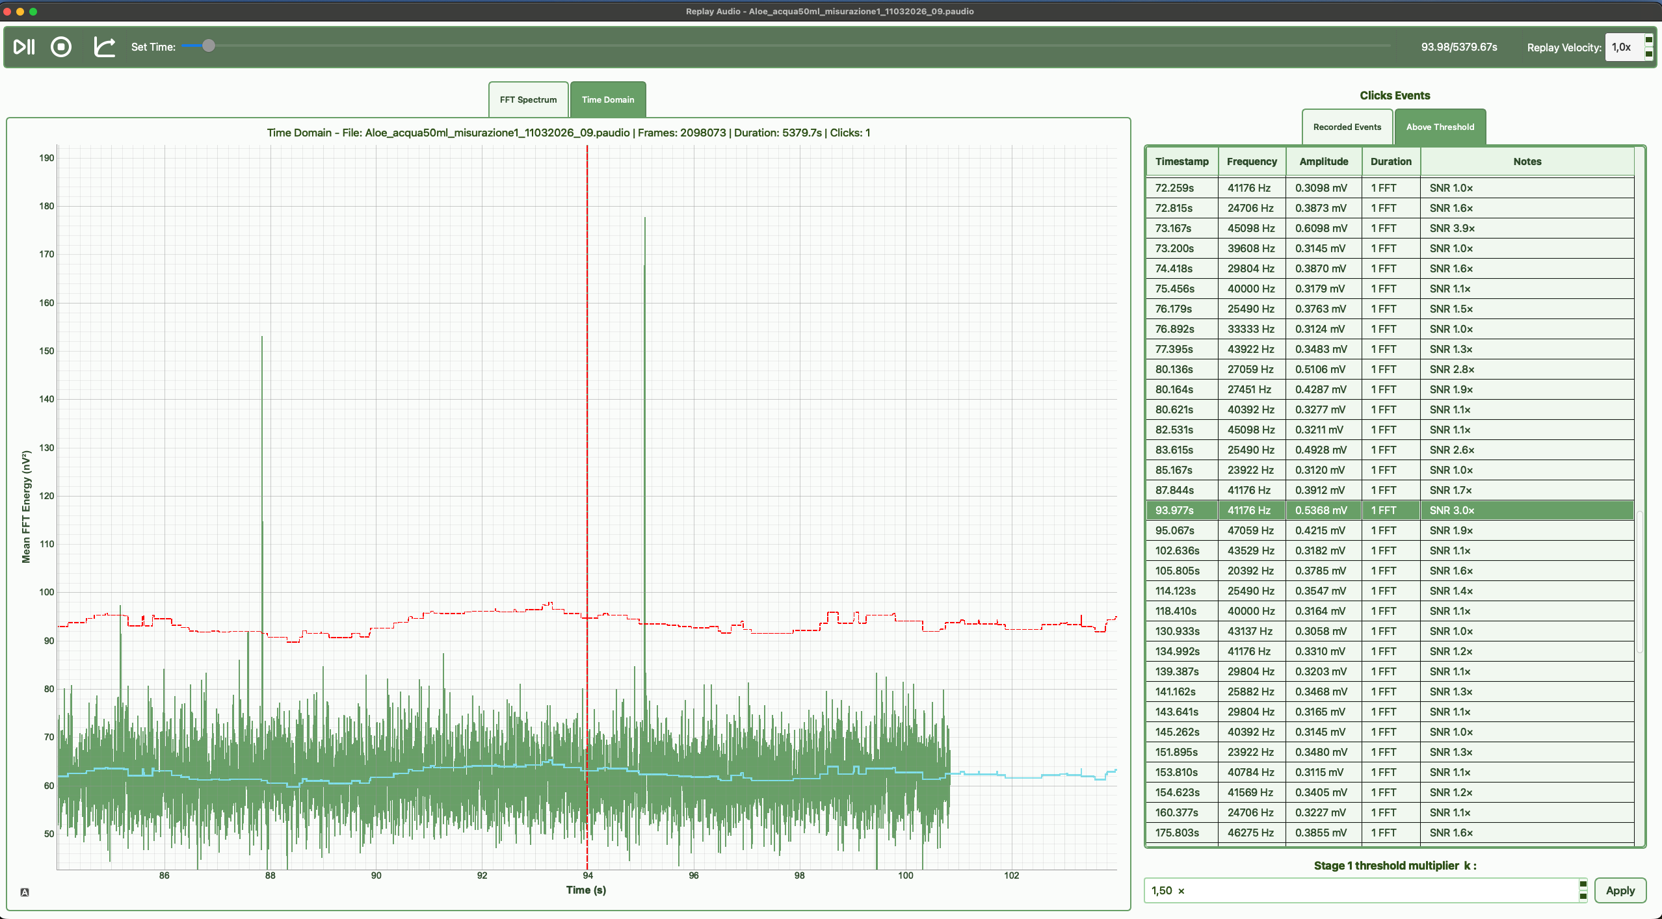Click the 33333 Hz frequency cell
Screen dimensions: 1662x919
coord(1252,329)
